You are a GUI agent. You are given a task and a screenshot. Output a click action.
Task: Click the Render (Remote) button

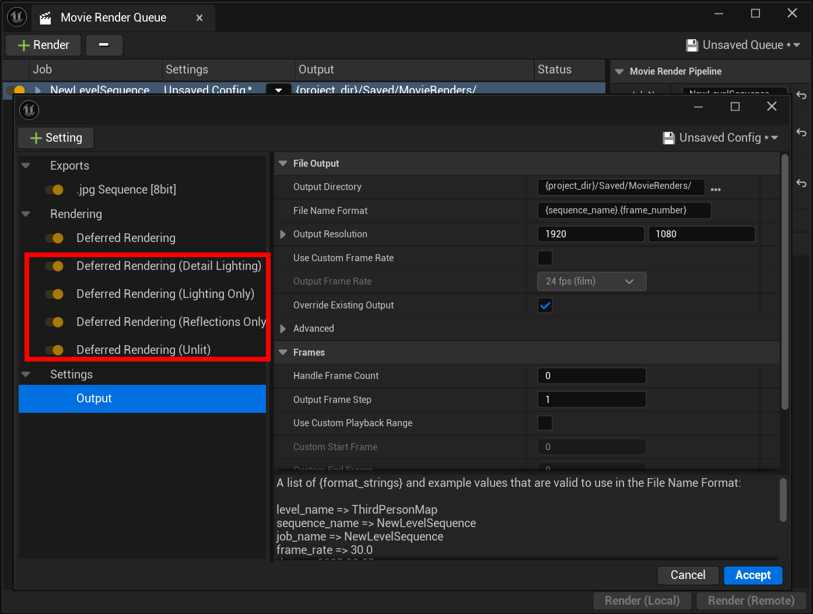click(x=751, y=601)
